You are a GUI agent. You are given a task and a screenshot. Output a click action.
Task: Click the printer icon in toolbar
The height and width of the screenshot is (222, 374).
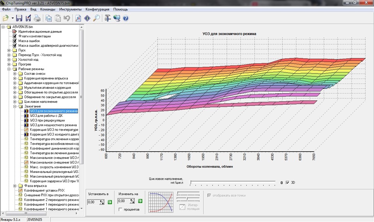tap(37, 18)
